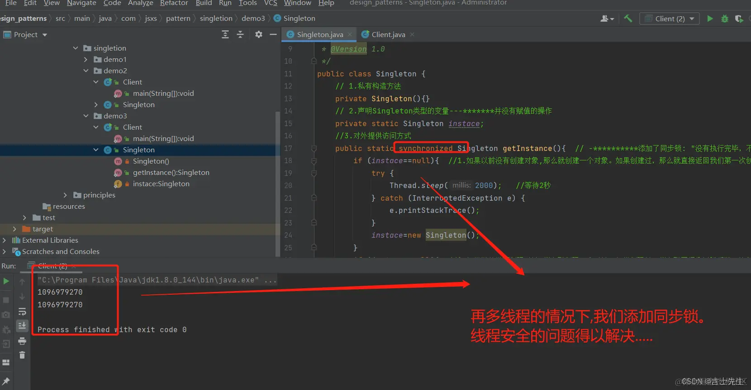The height and width of the screenshot is (390, 751).
Task: Hide the Project panel with the minus icon
Action: click(x=273, y=34)
